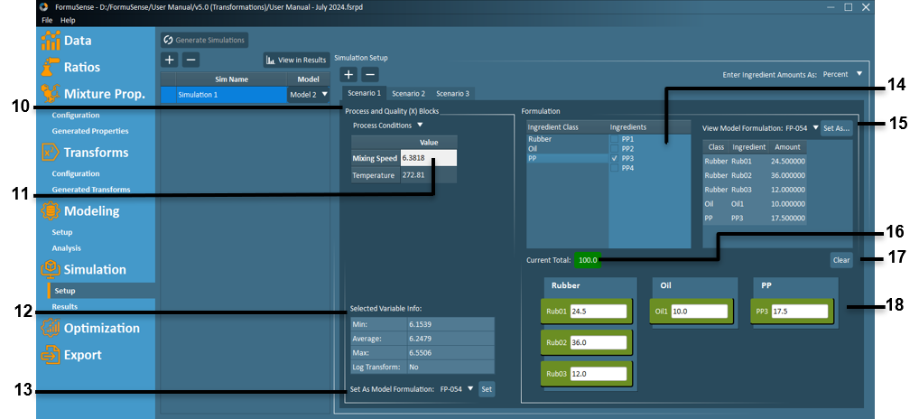Click the Ratios flask icon
Image resolution: width=919 pixels, height=419 pixels.
pyautogui.click(x=51, y=67)
